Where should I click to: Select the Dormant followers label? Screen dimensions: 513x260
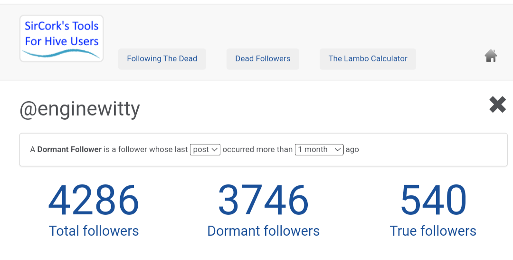click(263, 231)
